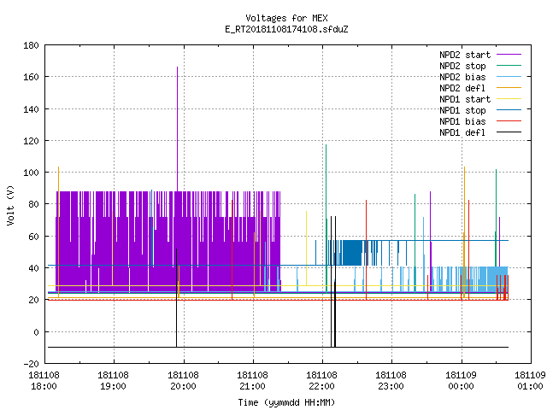The image size is (547, 410).
Task: Click the y-axis tick value 160
Action: [31, 77]
